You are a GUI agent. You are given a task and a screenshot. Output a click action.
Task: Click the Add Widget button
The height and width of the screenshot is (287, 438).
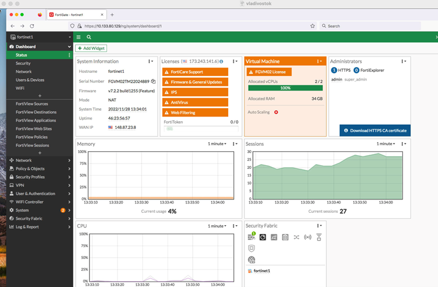[91, 48]
